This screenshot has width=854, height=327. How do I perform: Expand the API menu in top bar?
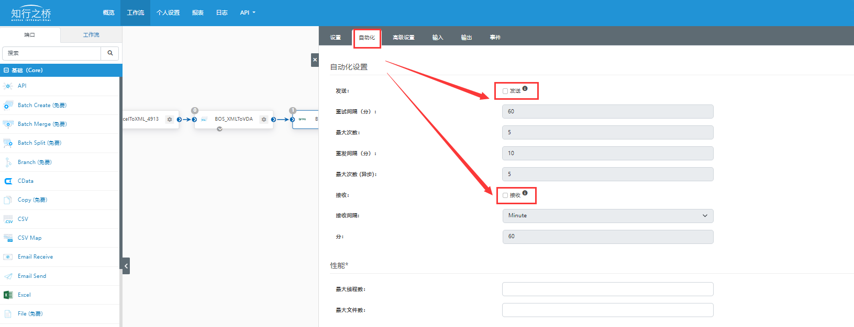click(248, 13)
